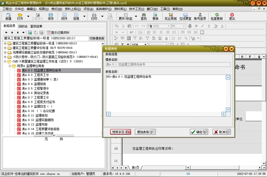
Task: Open the 信息 info icon
Action: pyautogui.click(x=76, y=16)
